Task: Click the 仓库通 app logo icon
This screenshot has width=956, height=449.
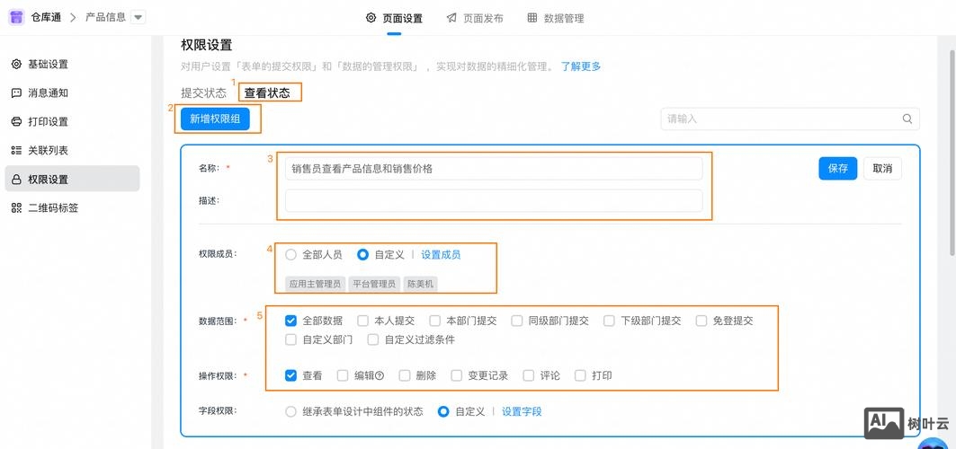Action: [16, 18]
